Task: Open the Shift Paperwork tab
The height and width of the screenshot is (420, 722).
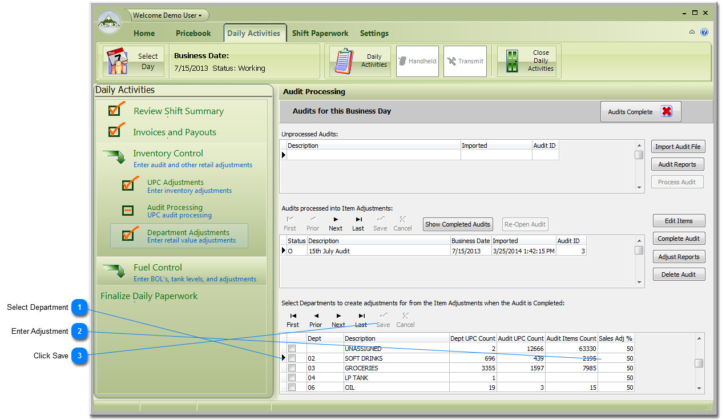Action: (320, 33)
